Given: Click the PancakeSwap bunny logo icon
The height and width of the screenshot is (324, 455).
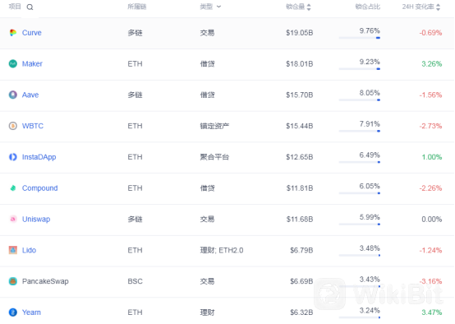Looking at the screenshot, I should [13, 281].
